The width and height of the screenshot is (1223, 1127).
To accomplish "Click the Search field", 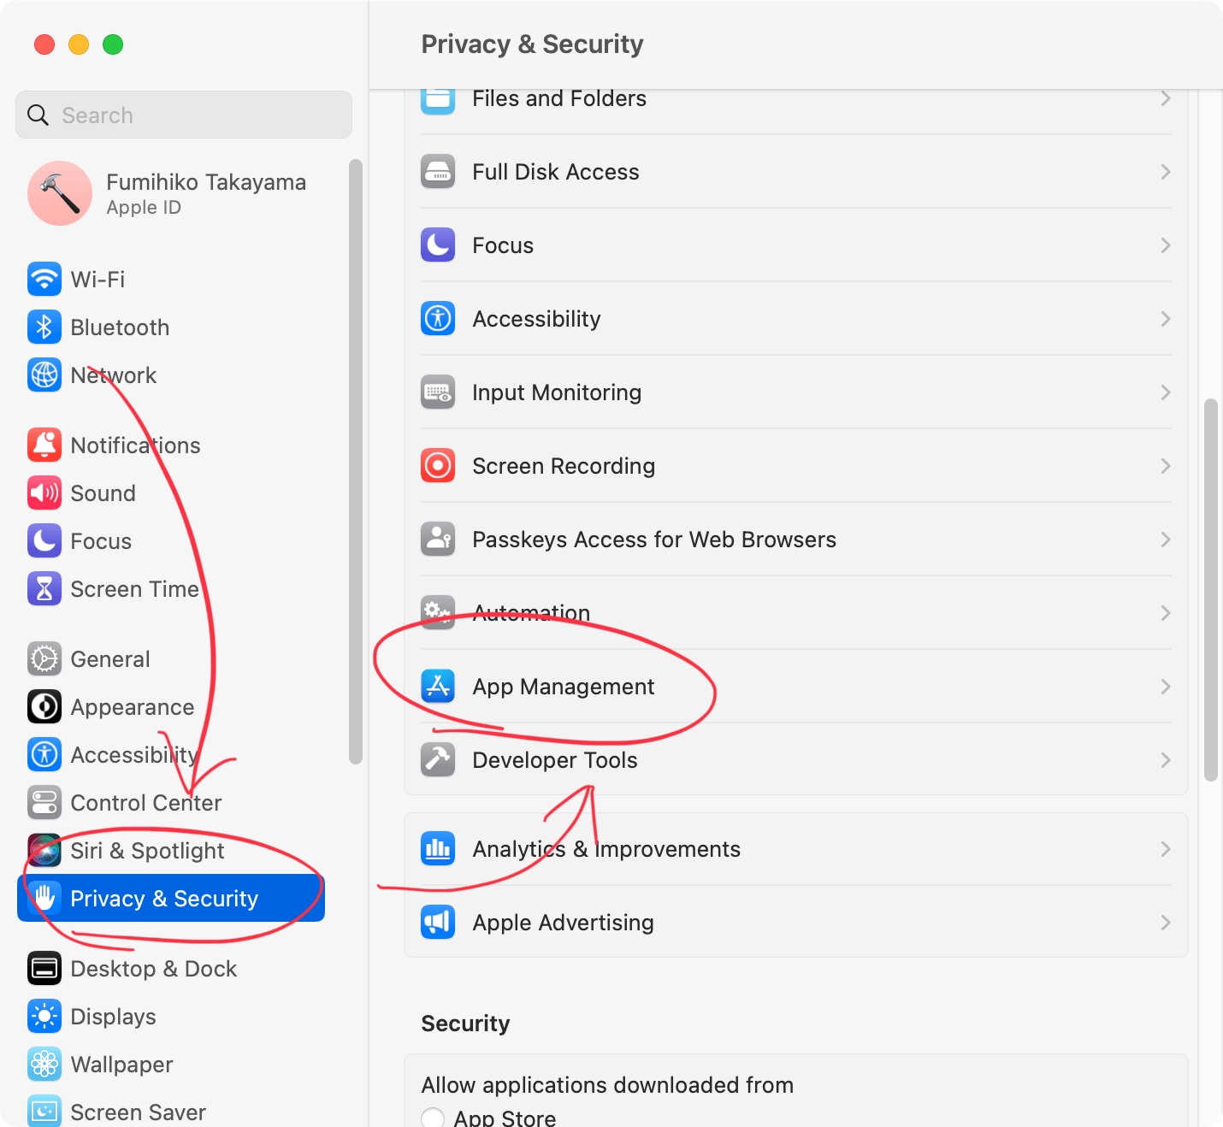I will (184, 115).
